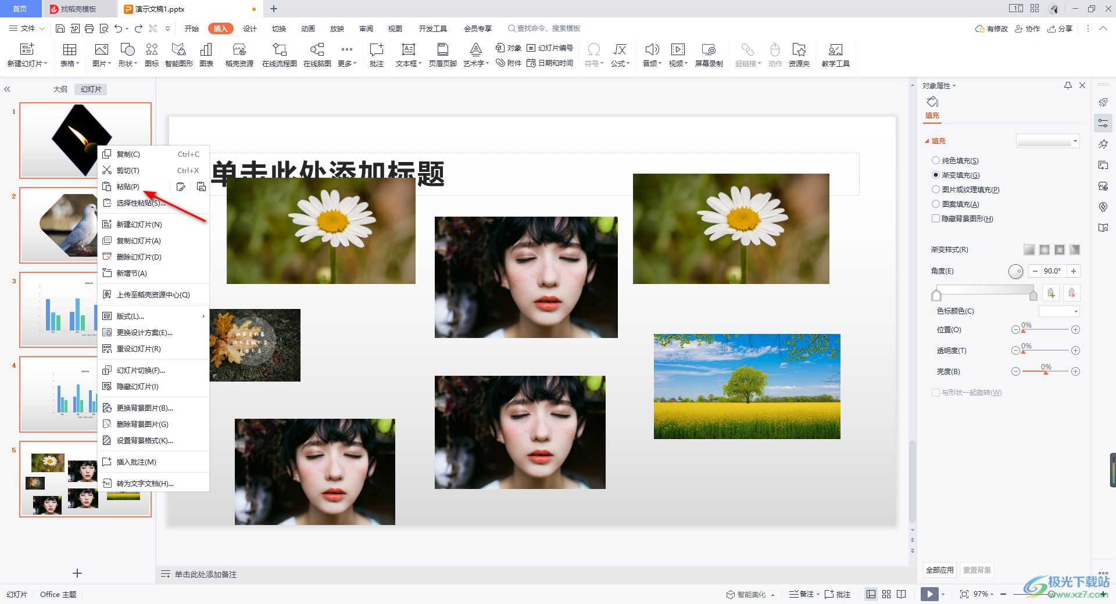Toggle 隐藏背景图形 checkbox
1116x604 pixels.
(936, 218)
